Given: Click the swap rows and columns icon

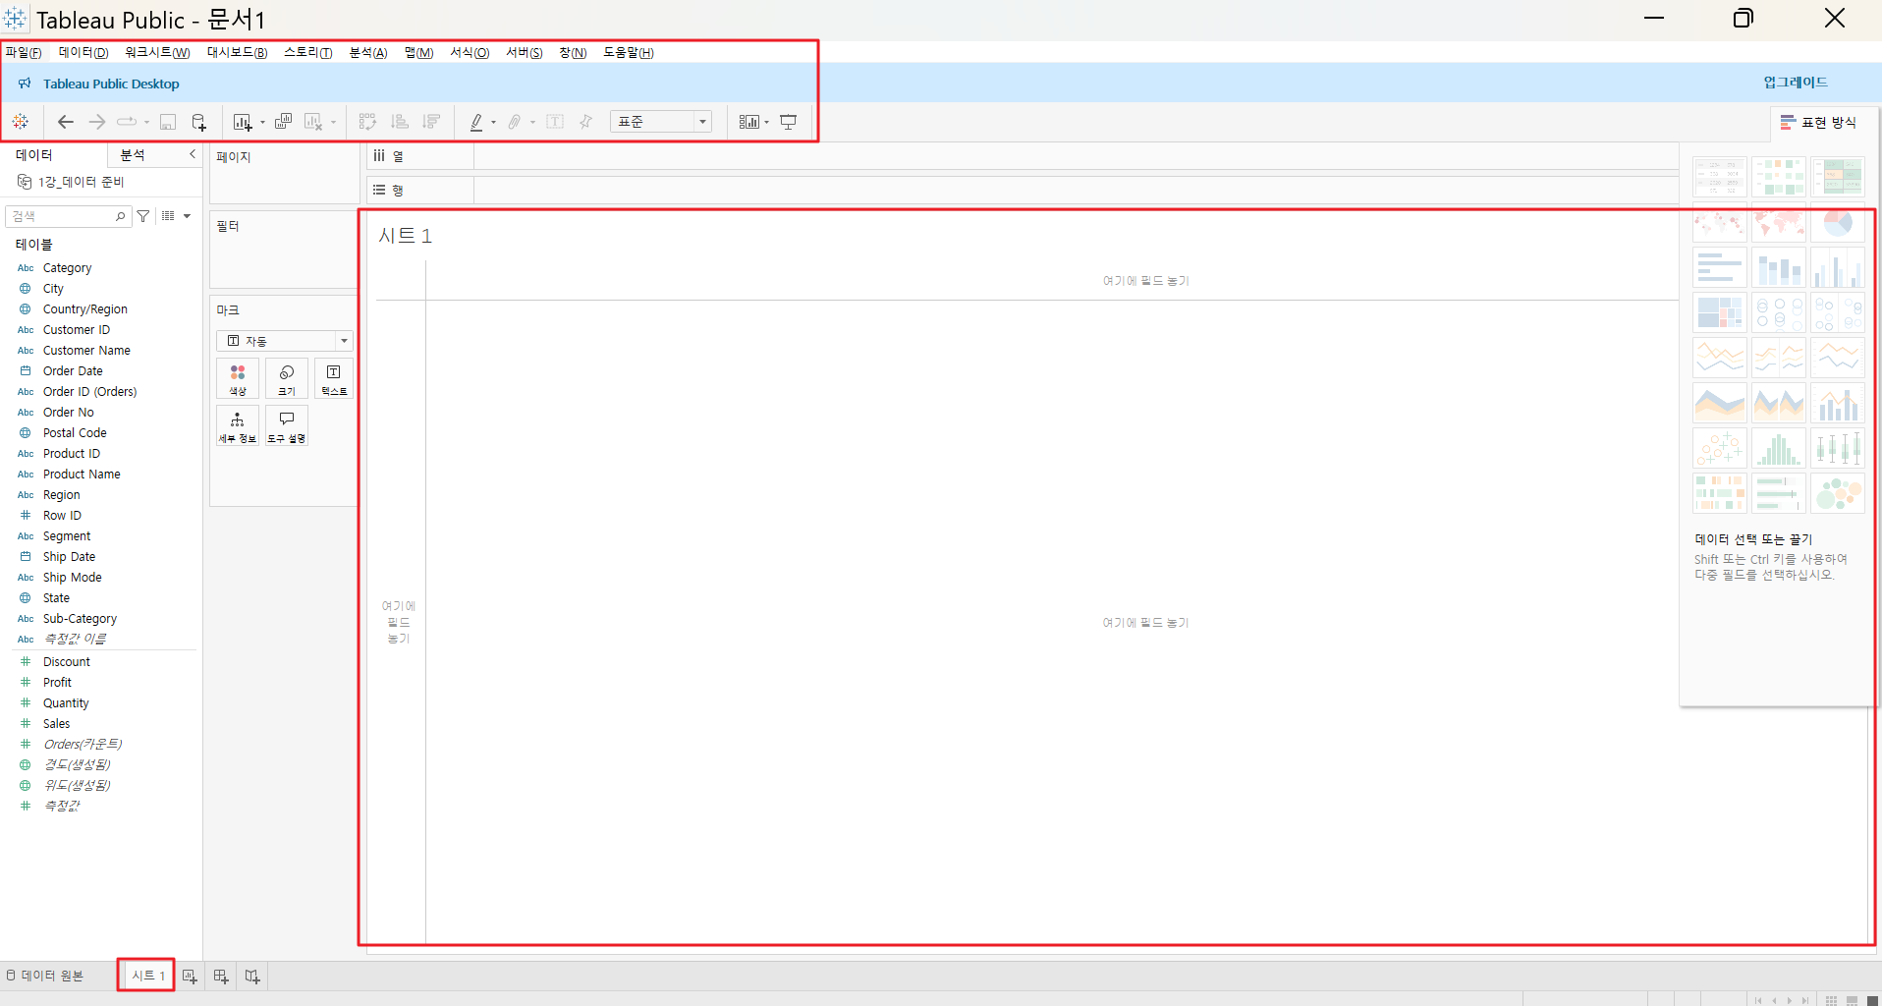Looking at the screenshot, I should click(x=367, y=122).
